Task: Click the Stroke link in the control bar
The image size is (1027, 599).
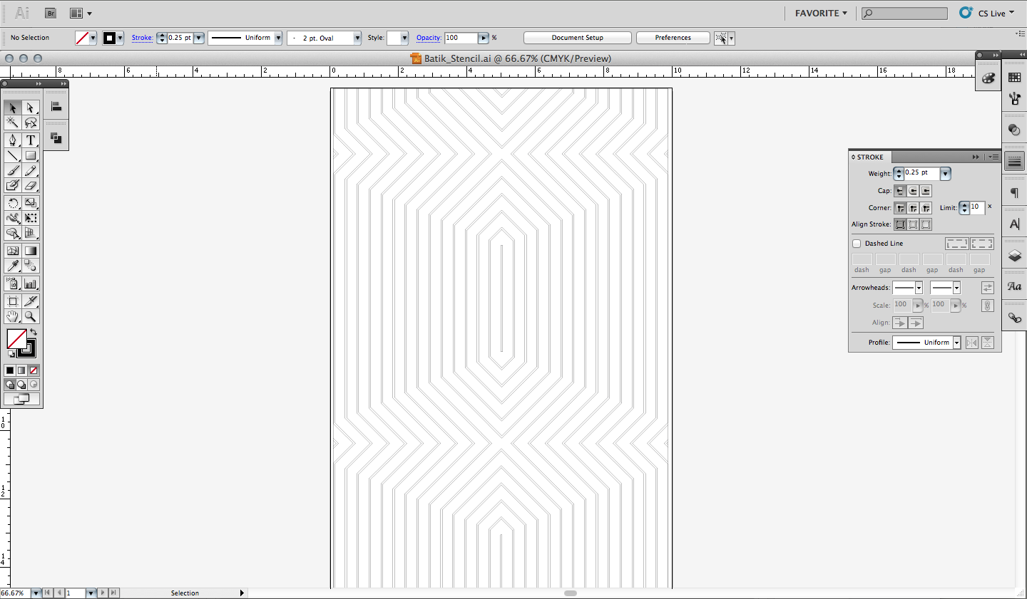Action: click(142, 38)
